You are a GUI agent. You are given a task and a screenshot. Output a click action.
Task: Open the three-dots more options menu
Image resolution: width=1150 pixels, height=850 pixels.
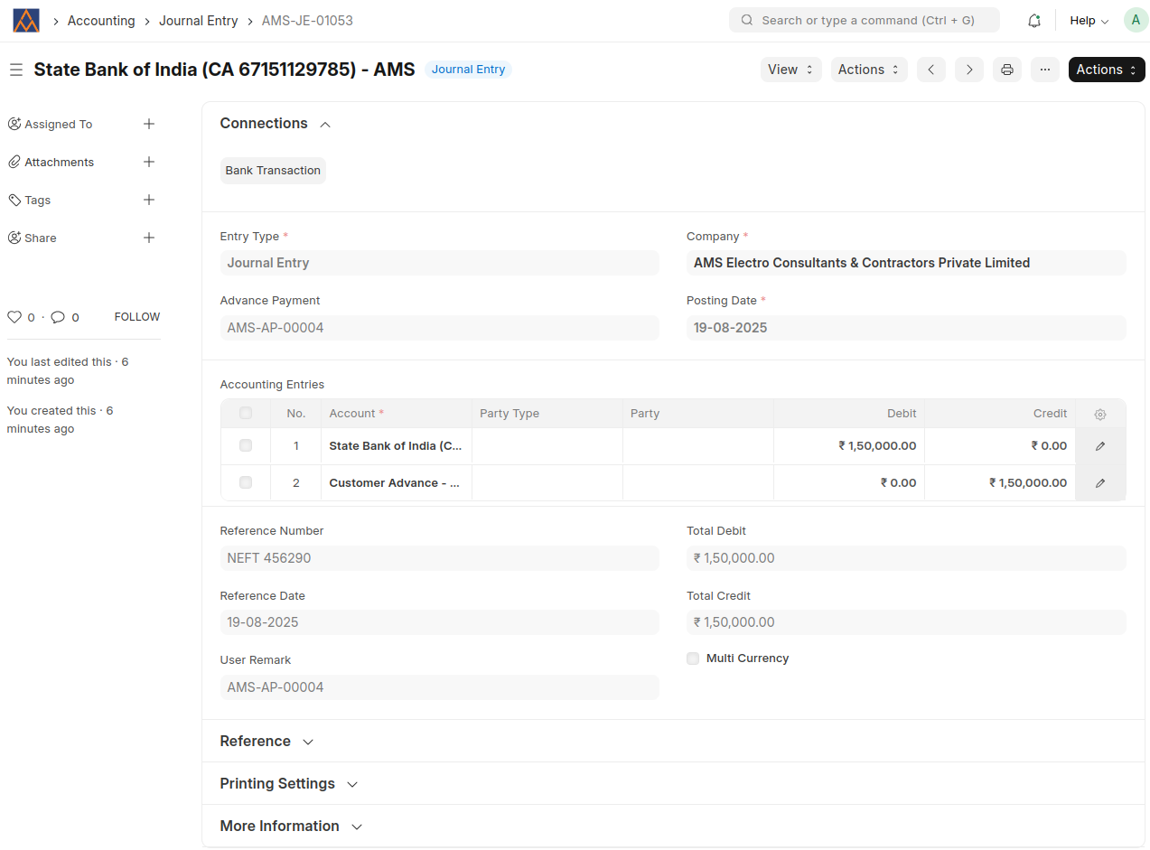[1044, 70]
